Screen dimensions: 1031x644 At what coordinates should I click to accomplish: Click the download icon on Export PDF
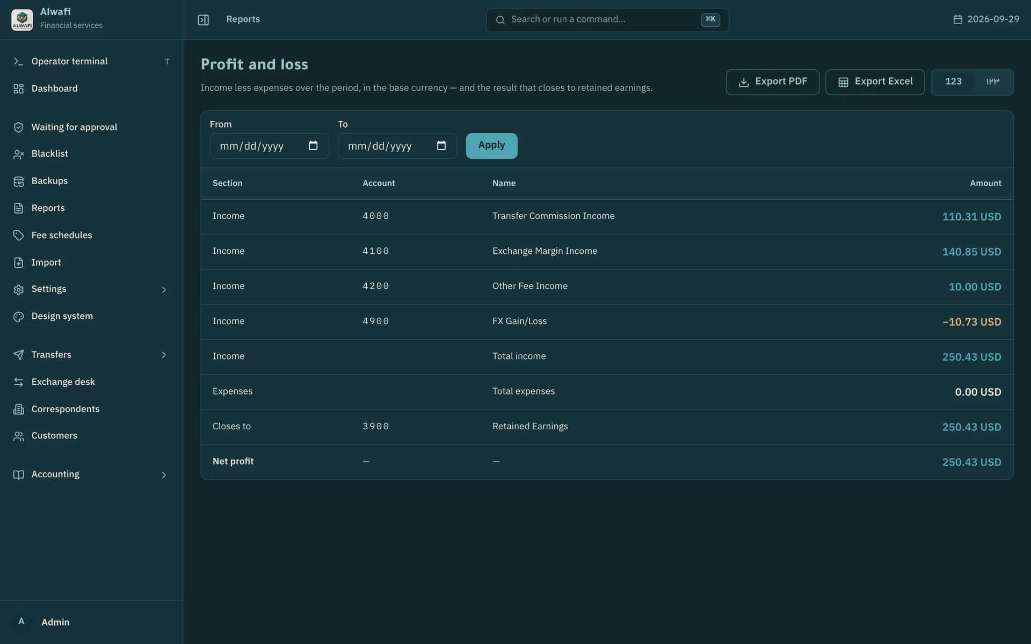744,82
